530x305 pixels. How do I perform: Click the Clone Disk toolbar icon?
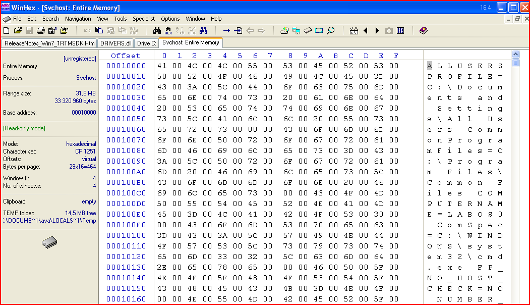point(296,31)
